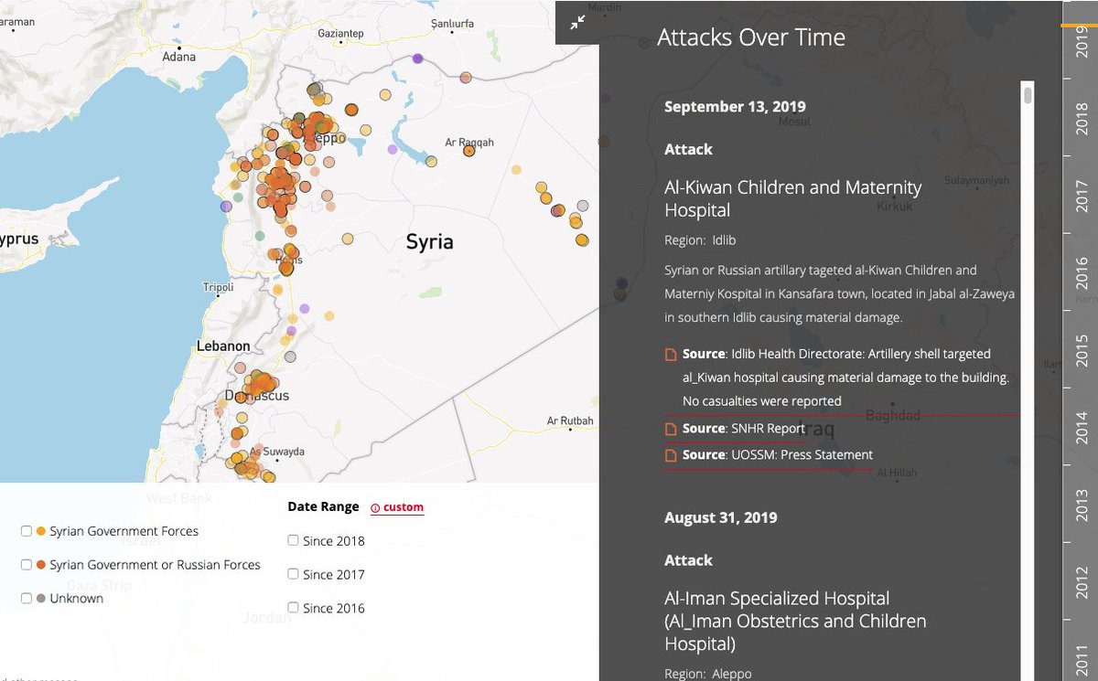Click the dark-orange Syrian or Russian Forces legend dot
The image size is (1098, 681).
coord(40,565)
